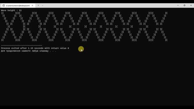194x109 pixels.
Task: Select the console tab titled C:\Users
Action: click(18, 5)
